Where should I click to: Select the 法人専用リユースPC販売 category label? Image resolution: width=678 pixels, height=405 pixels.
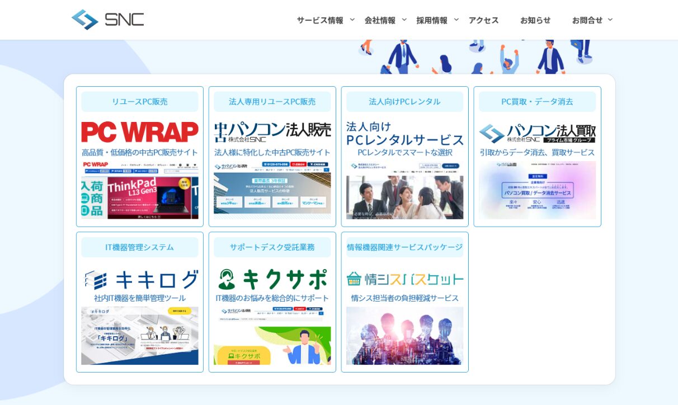[272, 102]
